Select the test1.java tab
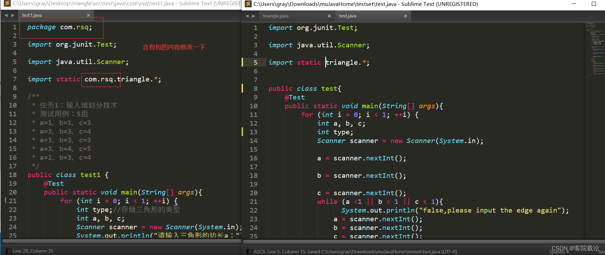Image resolution: width=605 pixels, height=255 pixels. tap(56, 15)
